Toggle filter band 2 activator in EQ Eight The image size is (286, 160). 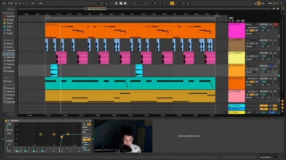pyautogui.click(x=25, y=151)
